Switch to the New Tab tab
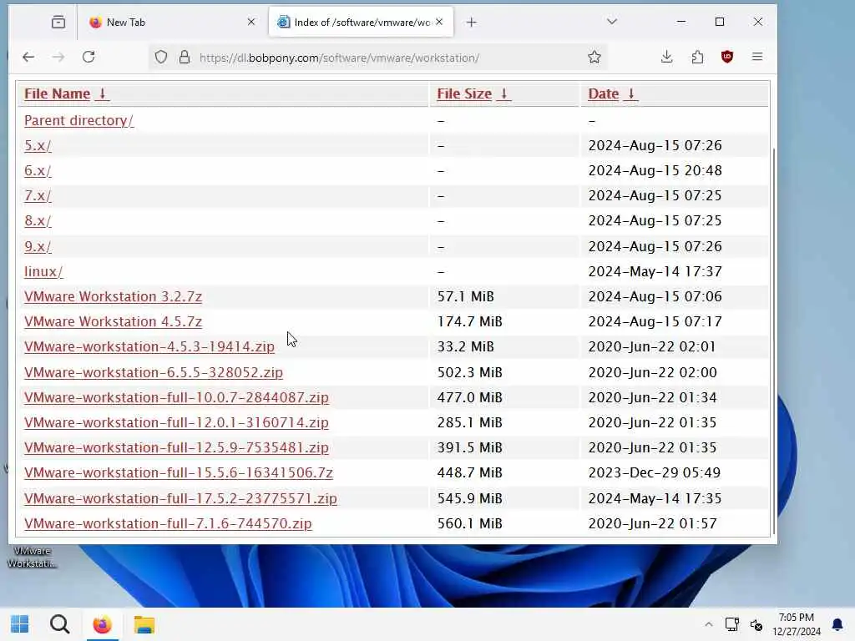This screenshot has width=855, height=641. coord(170,23)
